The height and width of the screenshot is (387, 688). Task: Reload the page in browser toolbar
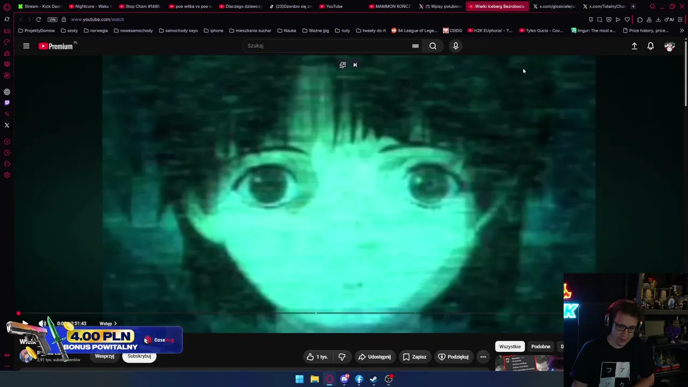[39, 19]
